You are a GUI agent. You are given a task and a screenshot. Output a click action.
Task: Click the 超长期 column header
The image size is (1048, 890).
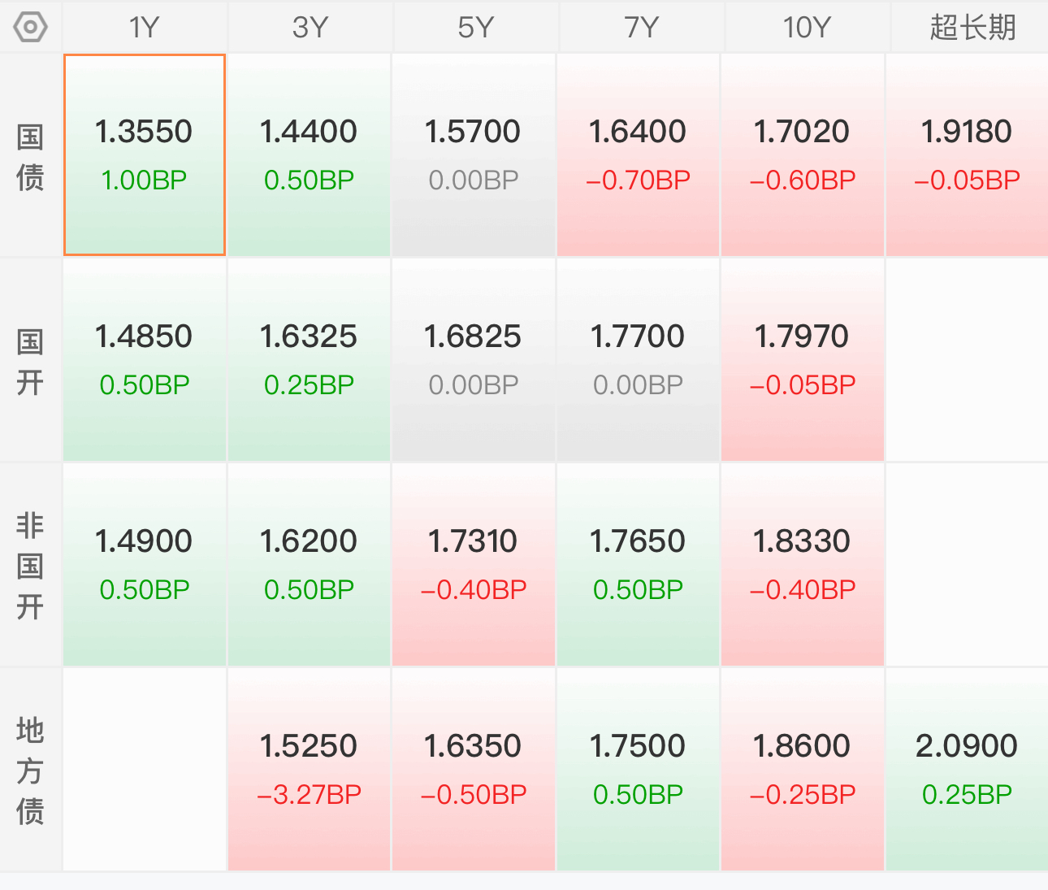coord(972,28)
